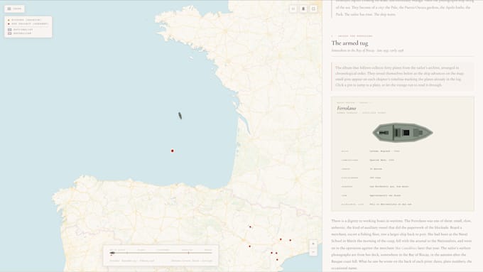Viewport: 483px width, 272px height.
Task: Click the first map toolbar icon
Action: (293, 9)
